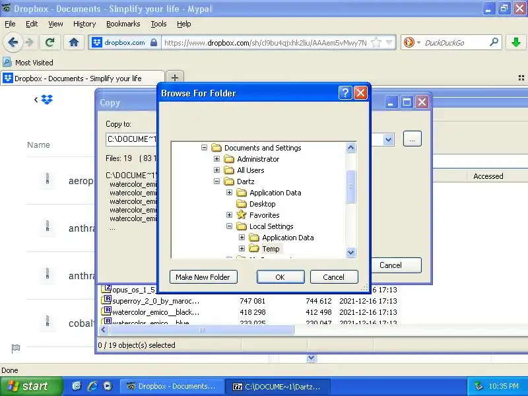The width and height of the screenshot is (528, 396).
Task: Open the Edit menu
Action: pyautogui.click(x=32, y=24)
